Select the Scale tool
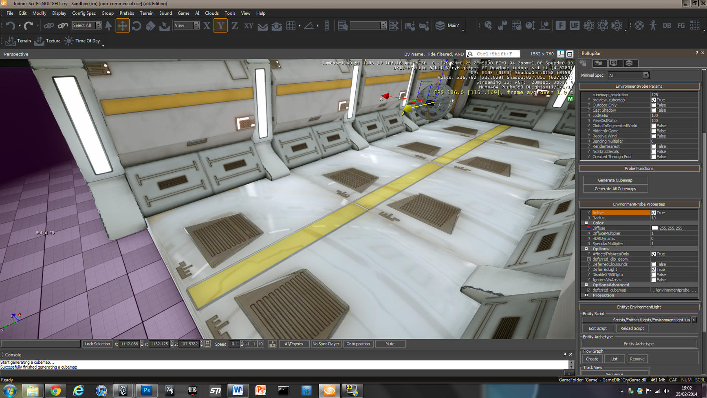Viewport: 707px width, 398px height. click(150, 25)
